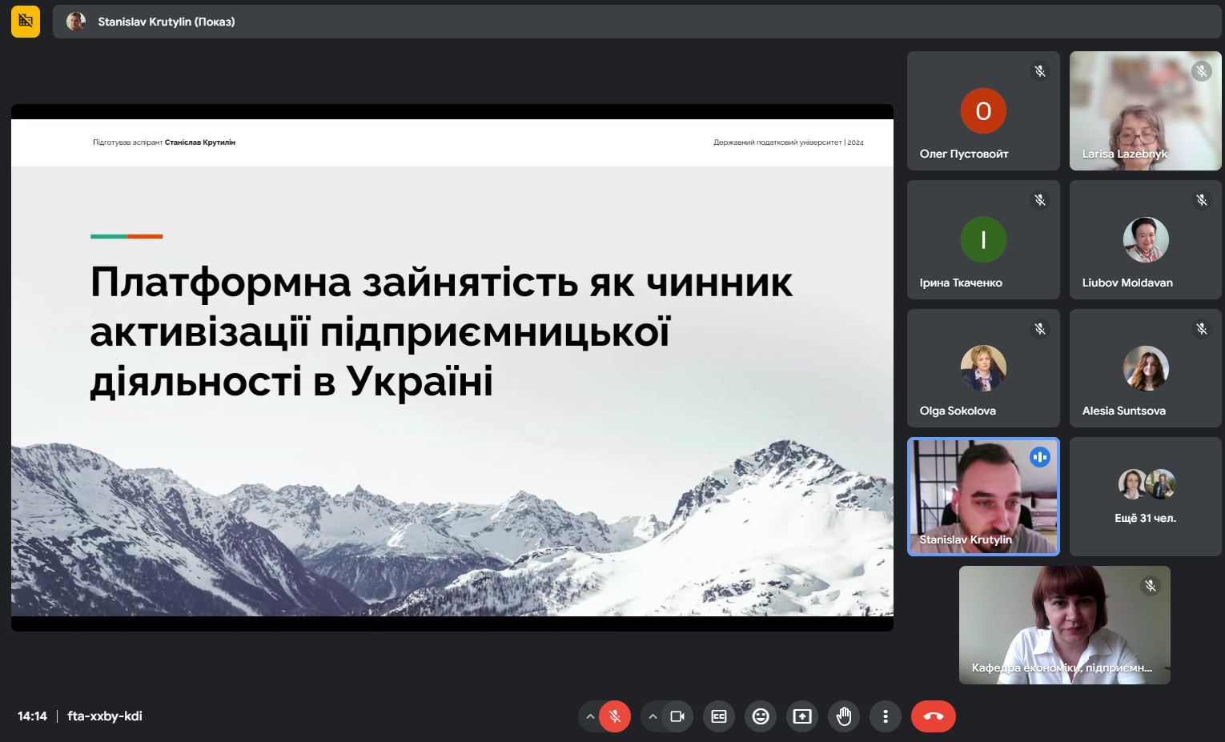
Task: Select Ірина Ткаченко participant tile
Action: pyautogui.click(x=983, y=240)
